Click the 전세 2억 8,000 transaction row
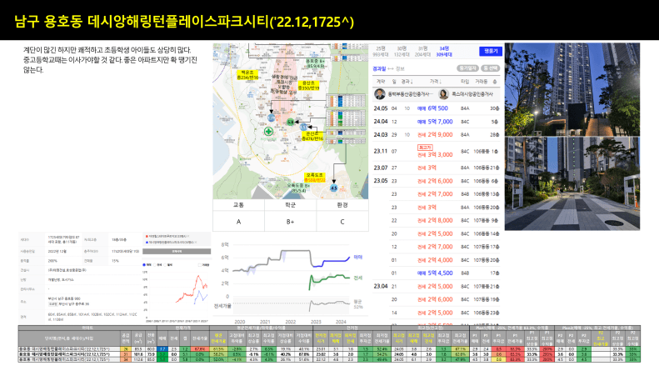659x371 pixels. 436,220
